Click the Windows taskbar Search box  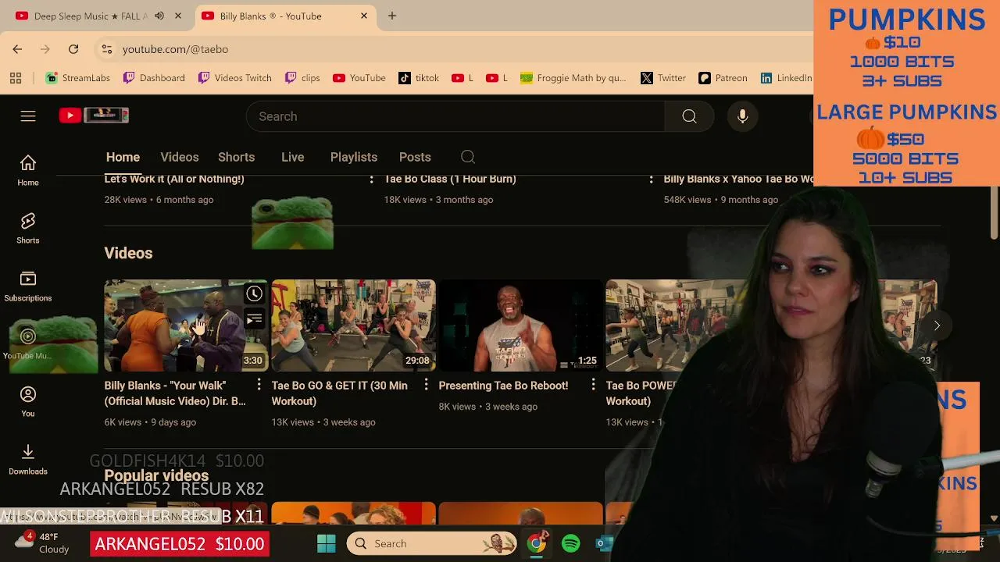coord(432,543)
